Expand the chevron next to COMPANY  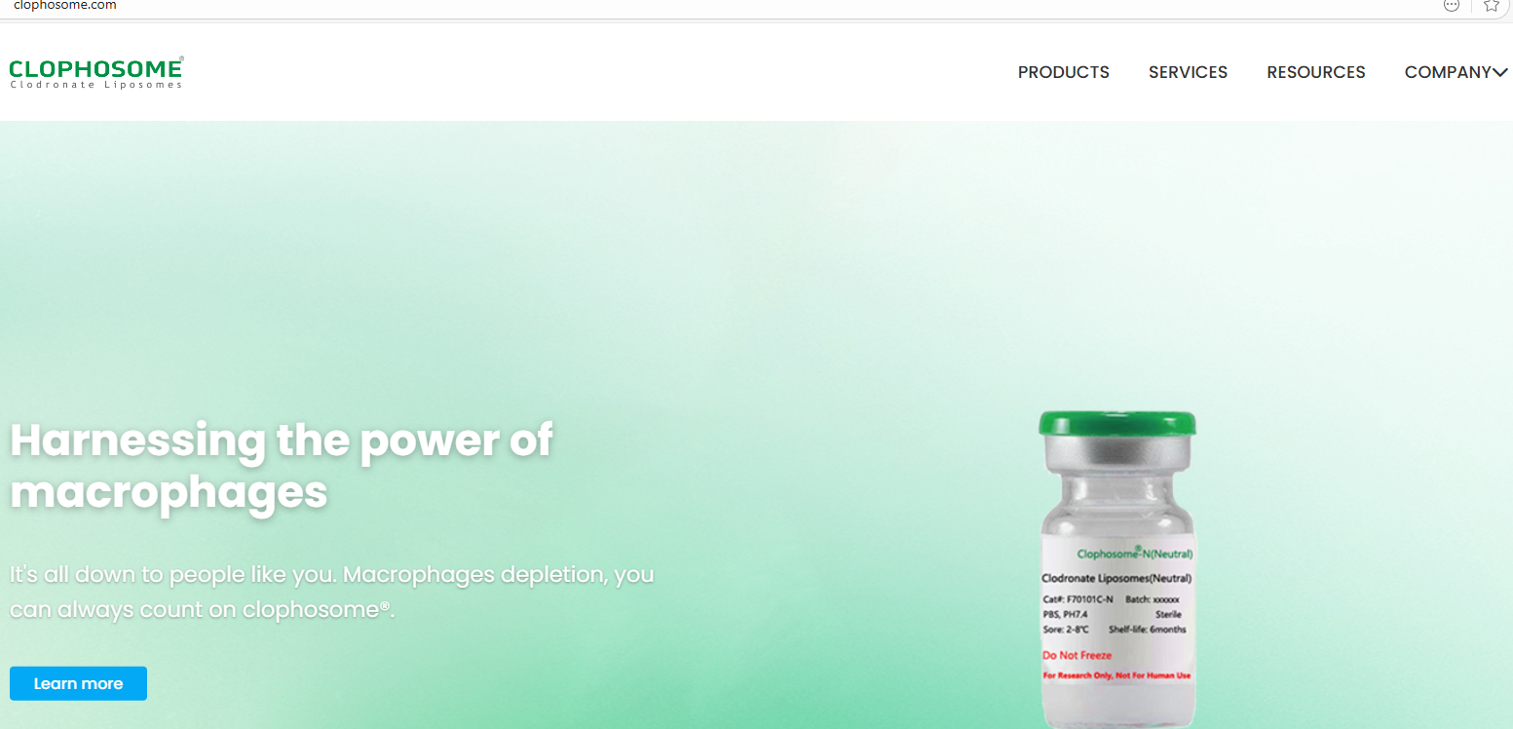point(1500,72)
